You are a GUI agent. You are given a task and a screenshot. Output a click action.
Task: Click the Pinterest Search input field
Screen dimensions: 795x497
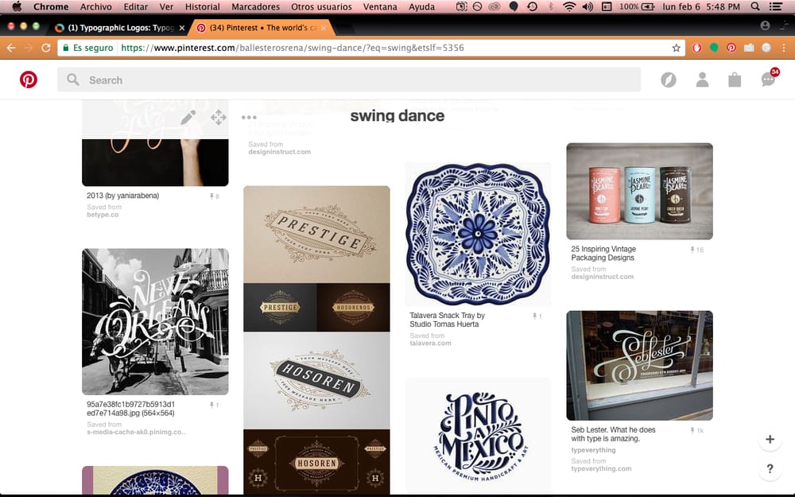click(349, 80)
